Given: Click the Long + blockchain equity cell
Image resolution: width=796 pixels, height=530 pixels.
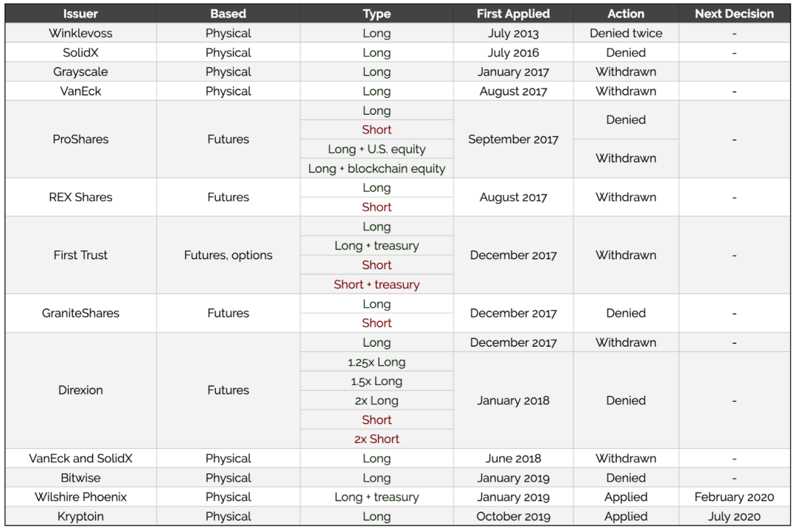Looking at the screenshot, I should click(377, 169).
